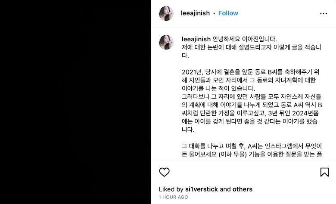Open leeajinish profile from header username

195,13
